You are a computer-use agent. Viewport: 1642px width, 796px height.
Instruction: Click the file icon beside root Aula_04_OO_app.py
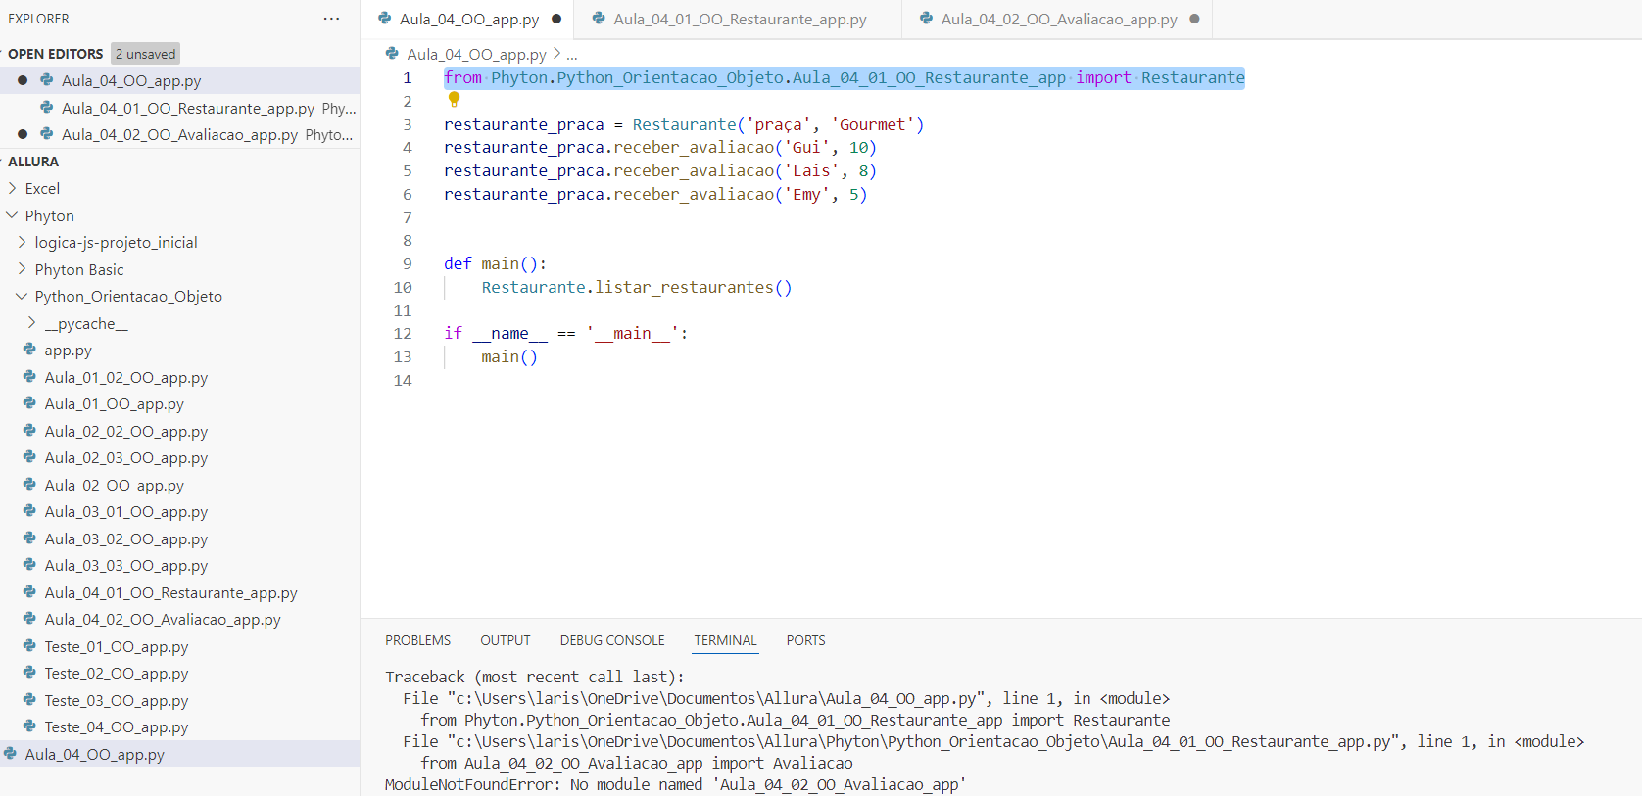10,754
